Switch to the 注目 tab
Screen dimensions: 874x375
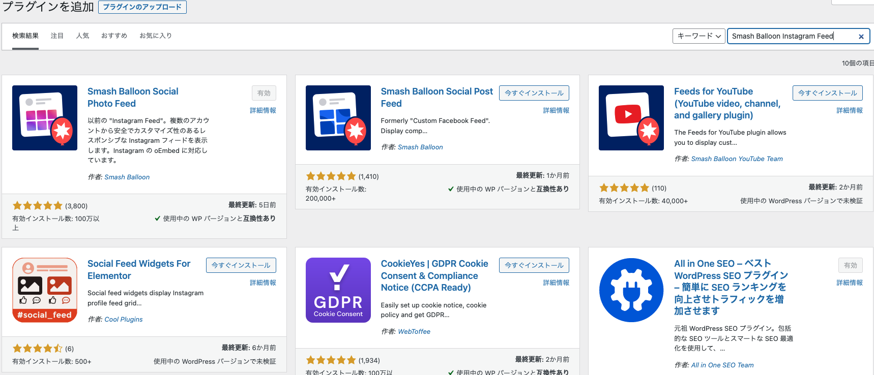click(57, 36)
